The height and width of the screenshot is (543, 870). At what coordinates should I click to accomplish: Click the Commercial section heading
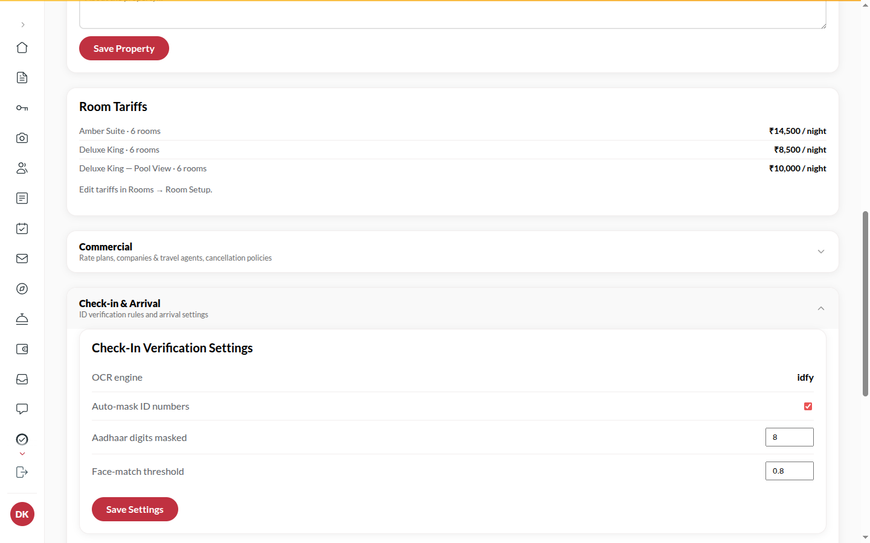point(106,247)
